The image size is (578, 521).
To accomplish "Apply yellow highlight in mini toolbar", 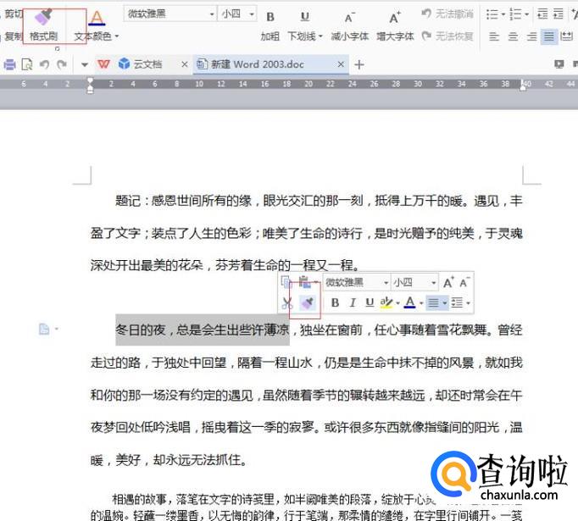I will tap(386, 303).
